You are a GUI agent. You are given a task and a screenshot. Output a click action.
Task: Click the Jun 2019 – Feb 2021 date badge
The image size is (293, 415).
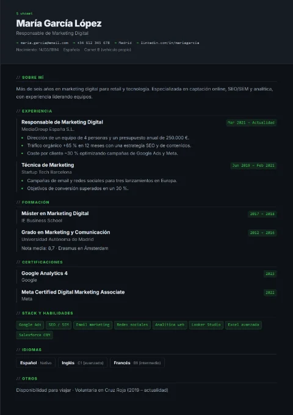coord(253,166)
